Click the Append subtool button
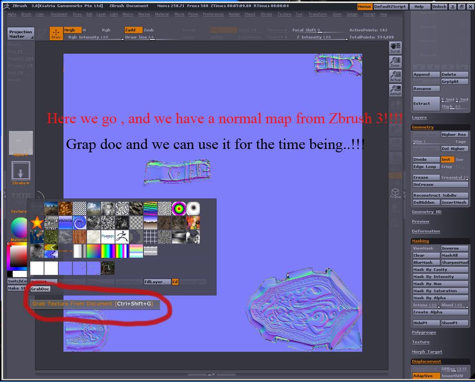475x382 pixels. (426, 74)
